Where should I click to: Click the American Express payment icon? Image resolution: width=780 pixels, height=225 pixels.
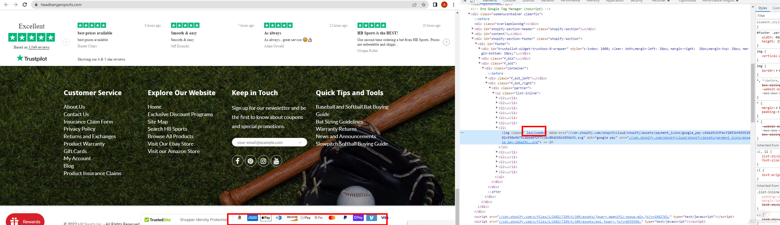253,218
